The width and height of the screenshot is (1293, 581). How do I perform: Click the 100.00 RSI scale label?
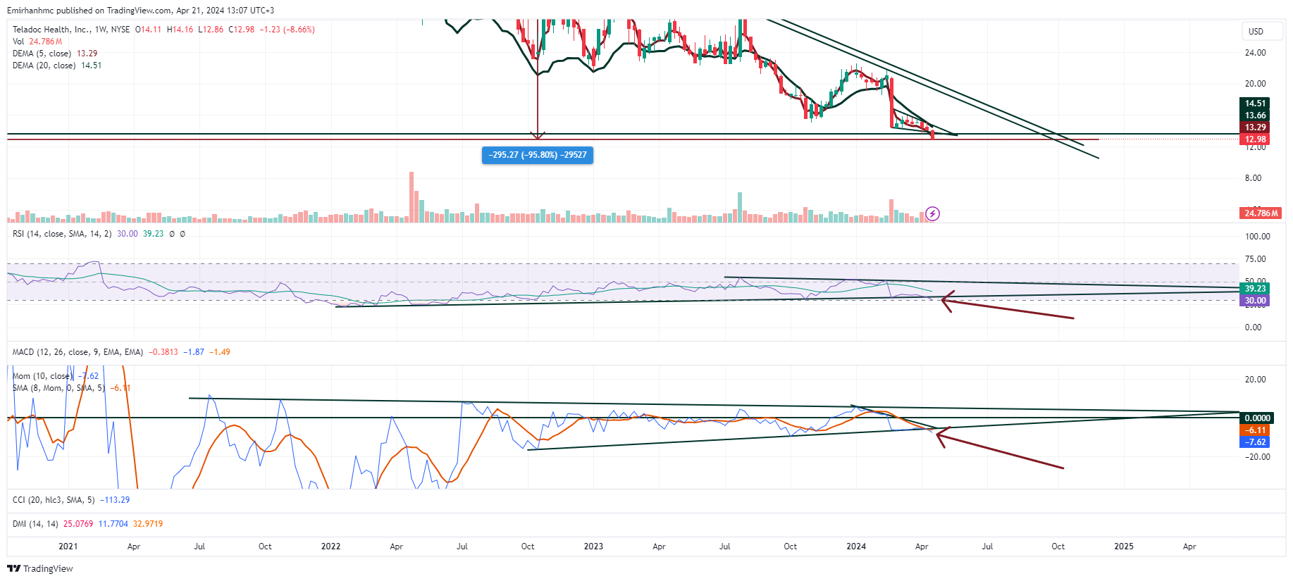(1257, 237)
